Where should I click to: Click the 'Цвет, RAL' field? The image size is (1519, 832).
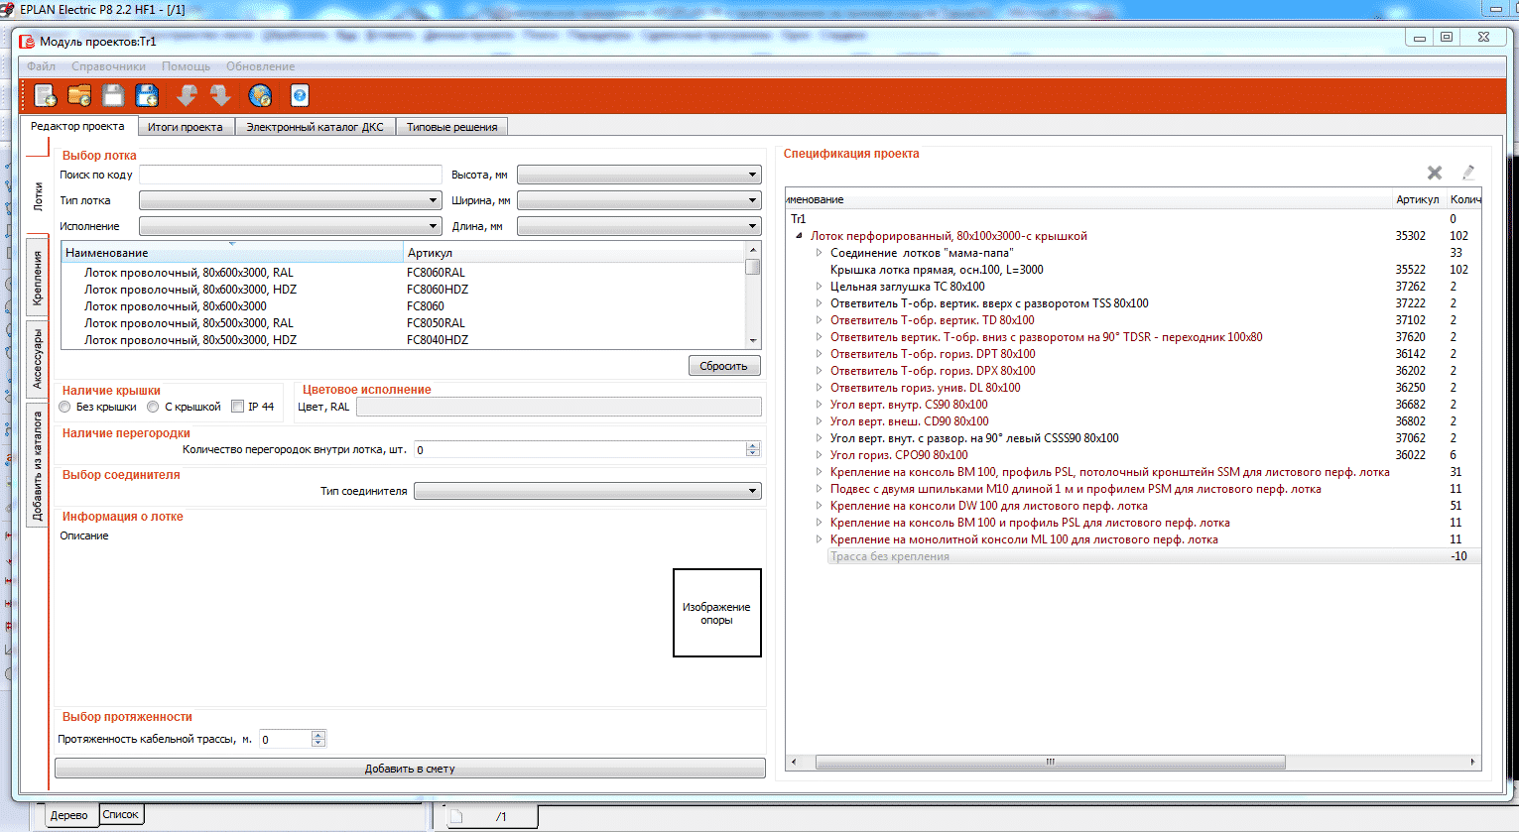coord(559,407)
